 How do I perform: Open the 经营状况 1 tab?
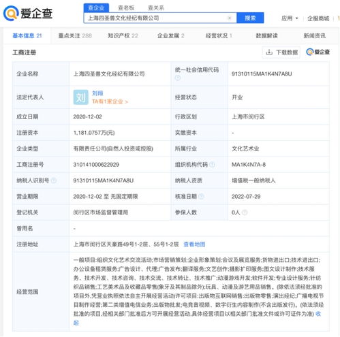[219, 35]
